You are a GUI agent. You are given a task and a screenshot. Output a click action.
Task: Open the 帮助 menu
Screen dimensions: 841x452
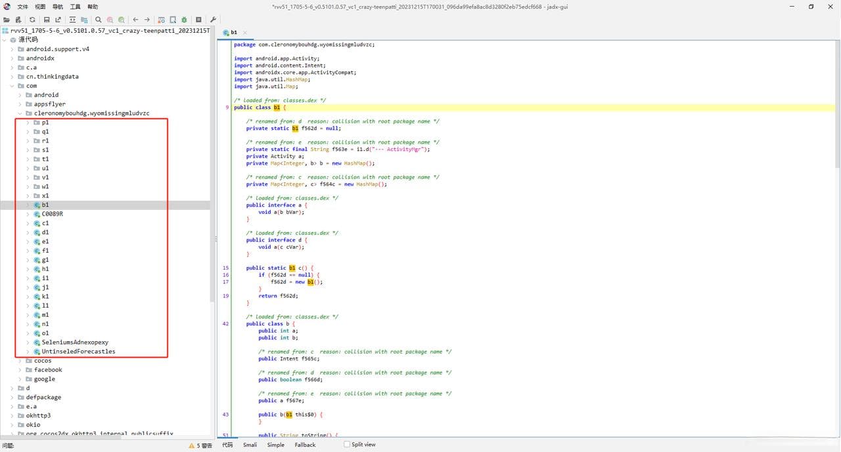(x=93, y=7)
